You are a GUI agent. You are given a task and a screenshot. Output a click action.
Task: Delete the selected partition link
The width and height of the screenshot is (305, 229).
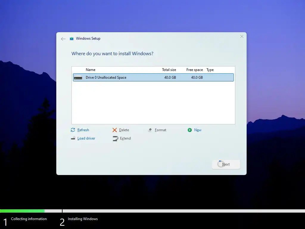coord(124,130)
